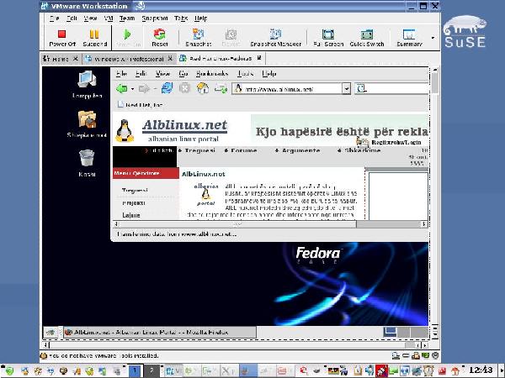
Task: Click the Trash desktop icon
Action: click(x=87, y=163)
